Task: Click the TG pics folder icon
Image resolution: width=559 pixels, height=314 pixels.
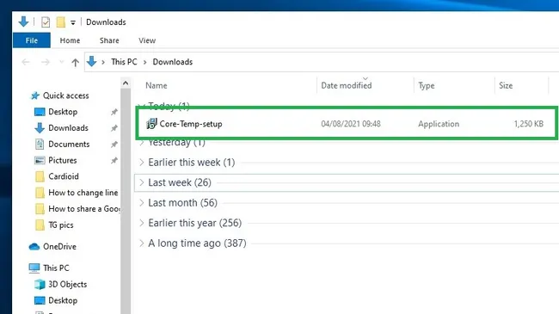Action: [x=40, y=225]
